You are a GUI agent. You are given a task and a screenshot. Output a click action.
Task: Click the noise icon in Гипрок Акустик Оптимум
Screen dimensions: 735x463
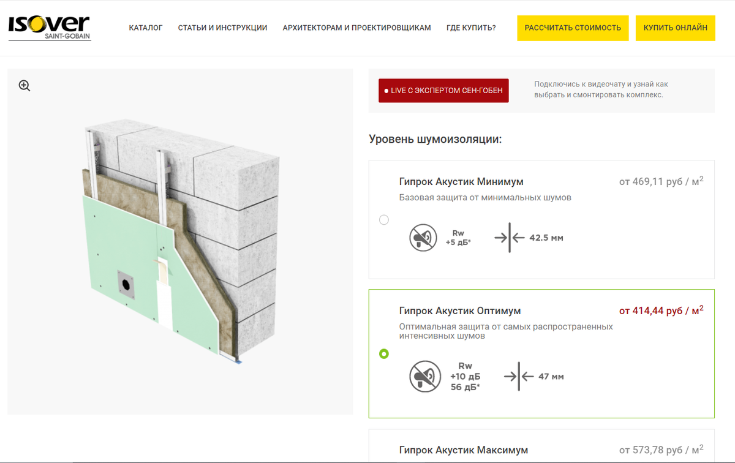[x=424, y=377]
